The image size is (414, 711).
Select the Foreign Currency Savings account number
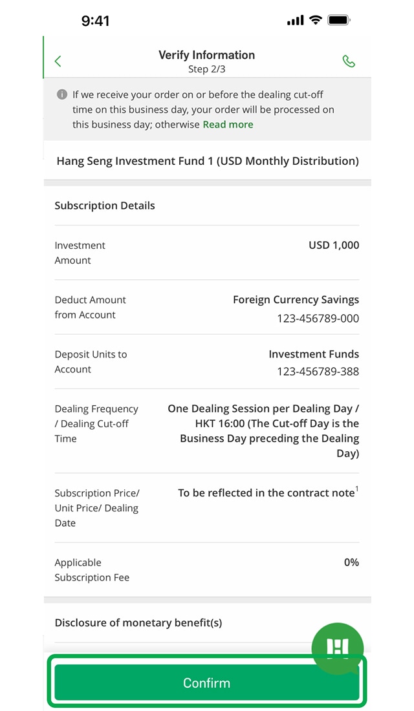(318, 319)
